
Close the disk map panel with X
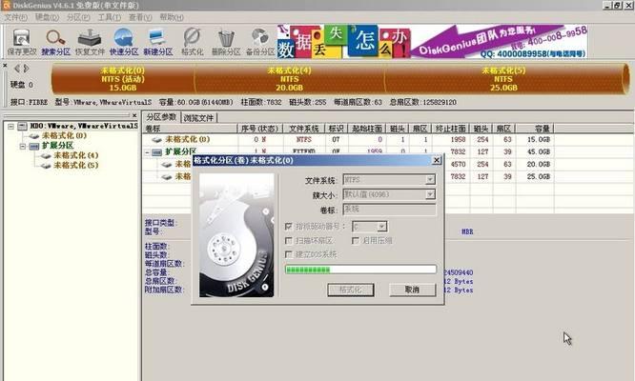pyautogui.click(x=5, y=65)
